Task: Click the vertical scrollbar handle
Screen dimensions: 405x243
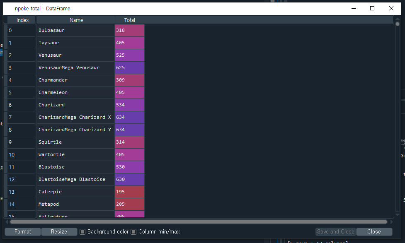Action: pyautogui.click(x=398, y=24)
